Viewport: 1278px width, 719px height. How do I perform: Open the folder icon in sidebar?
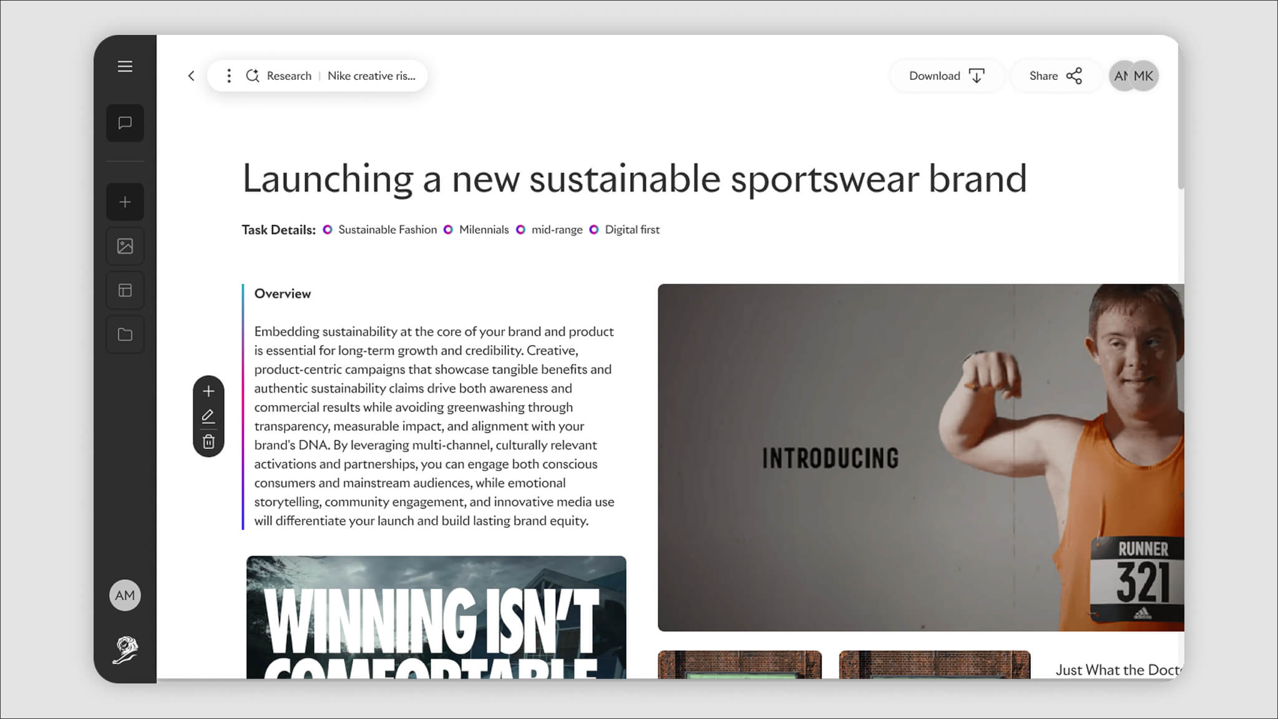[125, 335]
